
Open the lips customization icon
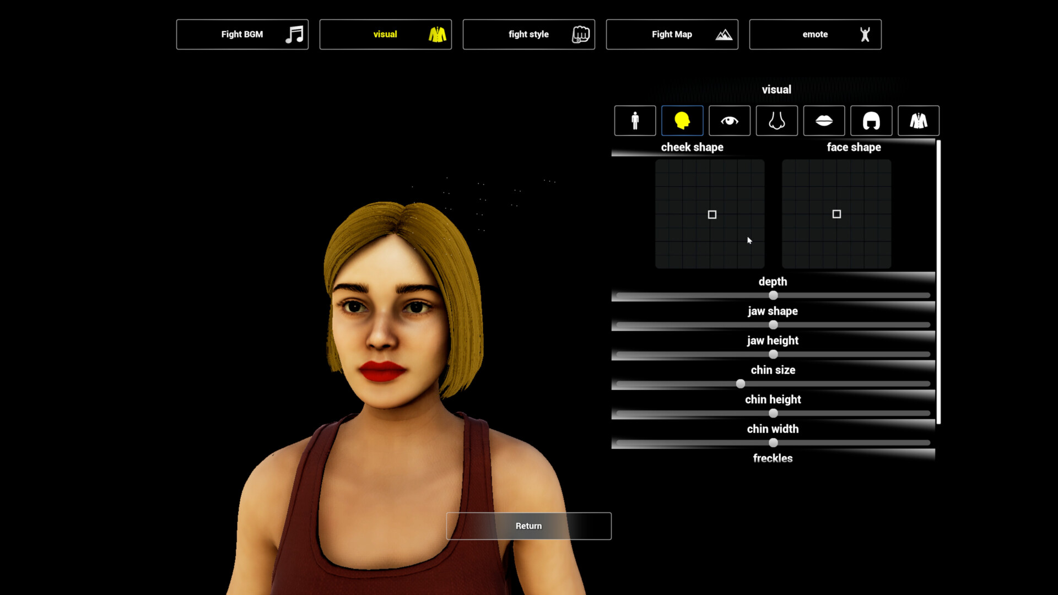tap(824, 121)
